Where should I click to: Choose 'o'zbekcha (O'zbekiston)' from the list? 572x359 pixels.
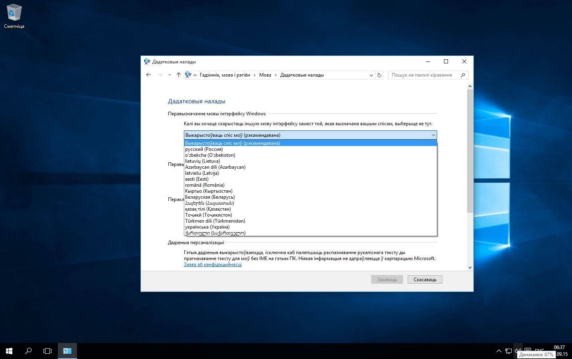[x=310, y=155]
